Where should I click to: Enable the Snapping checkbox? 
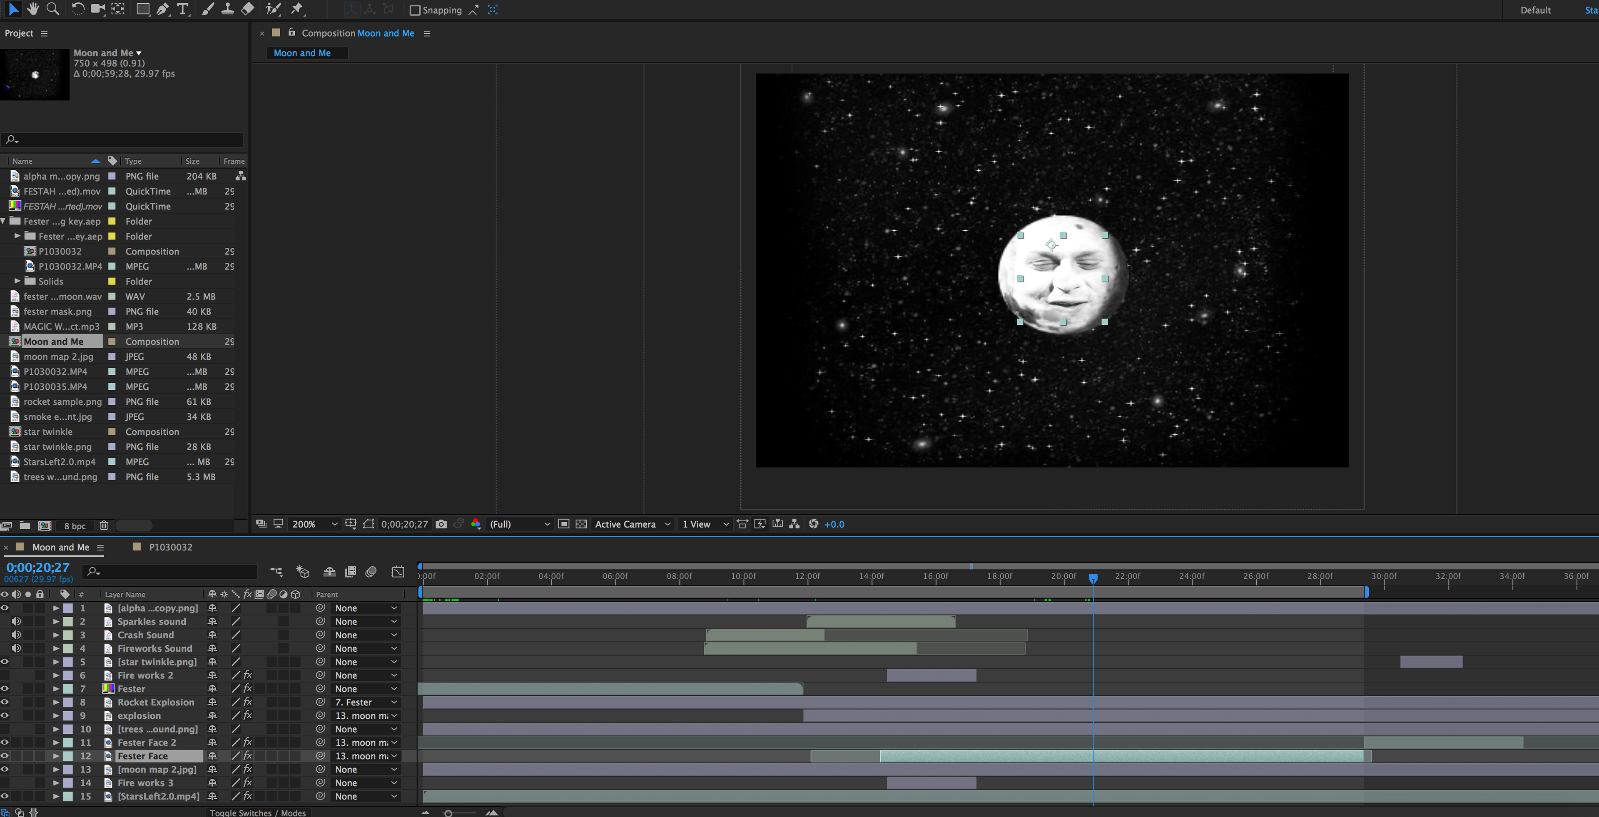point(415,10)
